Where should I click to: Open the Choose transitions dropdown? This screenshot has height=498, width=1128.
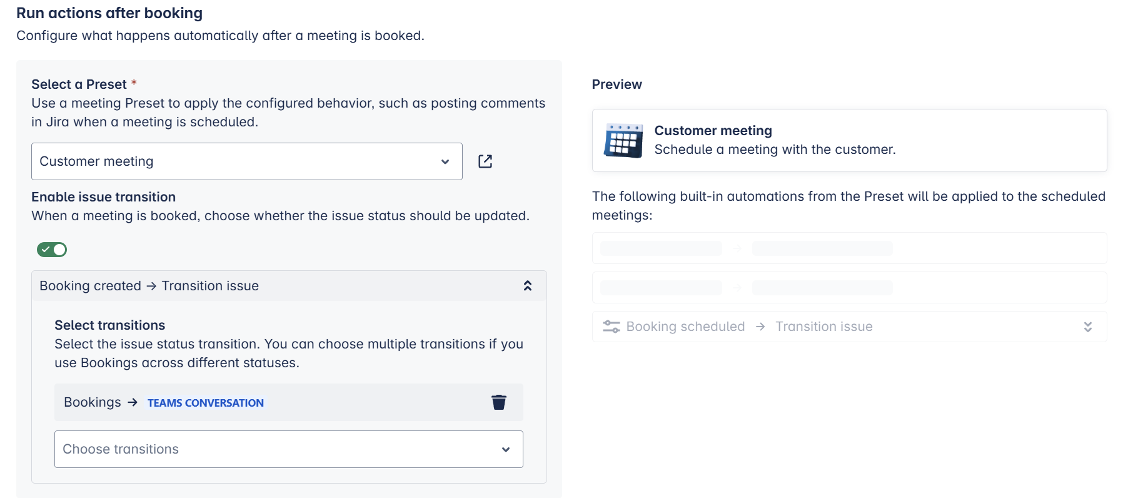(x=288, y=449)
